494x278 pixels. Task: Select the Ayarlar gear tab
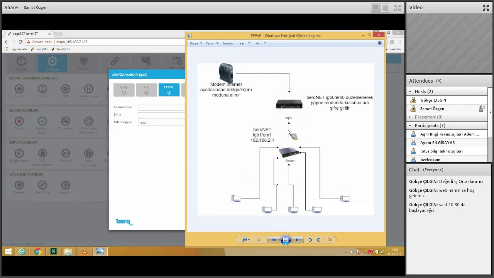(x=52, y=63)
